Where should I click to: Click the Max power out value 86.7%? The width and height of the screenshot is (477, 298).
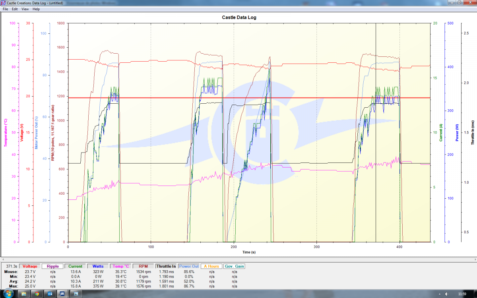[188, 286]
